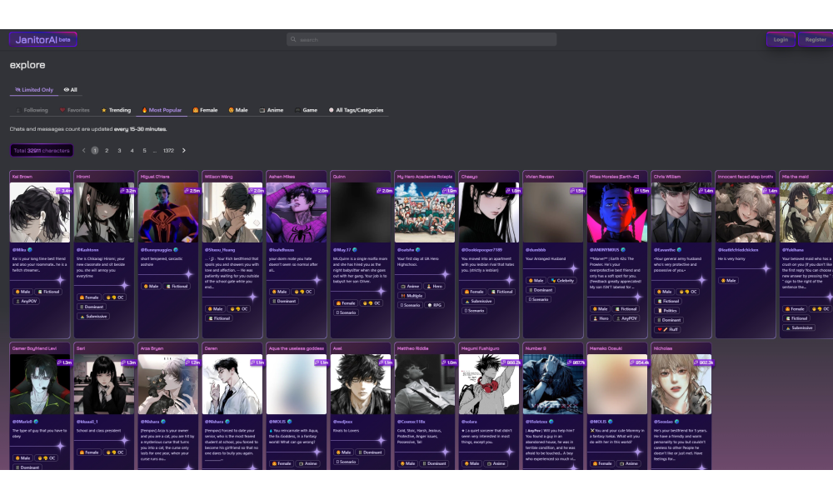Show the Anime category tab
Image resolution: width=833 pixels, height=500 pixels.
point(271,110)
